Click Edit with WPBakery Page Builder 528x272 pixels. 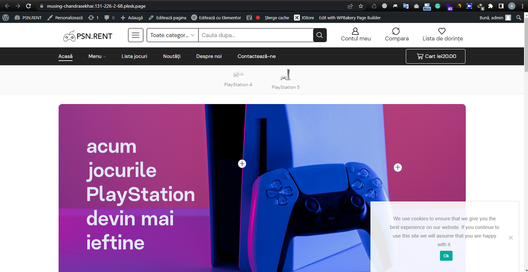pos(350,18)
